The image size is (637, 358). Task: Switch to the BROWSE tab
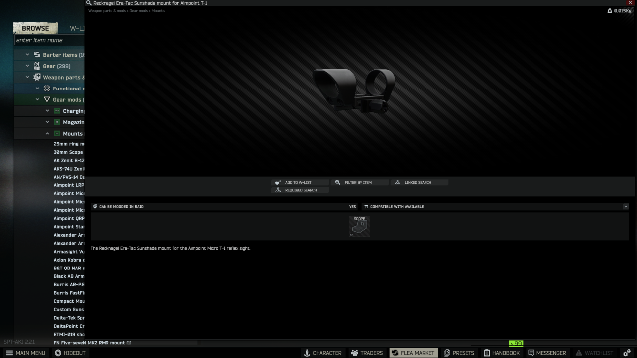pos(35,28)
